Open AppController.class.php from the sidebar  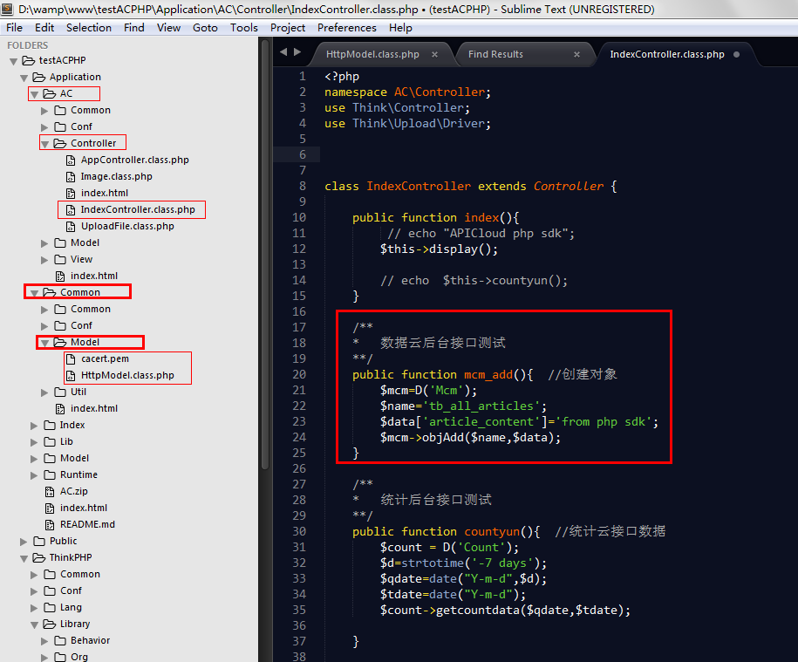pyautogui.click(x=134, y=160)
